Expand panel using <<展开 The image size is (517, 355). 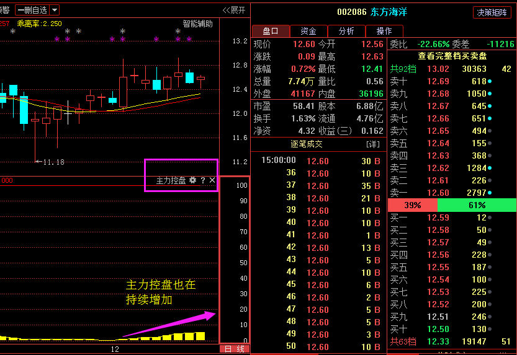click(x=234, y=10)
